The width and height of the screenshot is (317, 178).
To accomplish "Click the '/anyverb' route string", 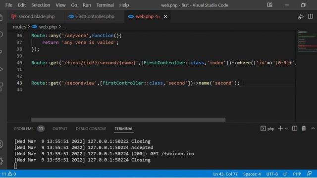I will click(x=75, y=36).
